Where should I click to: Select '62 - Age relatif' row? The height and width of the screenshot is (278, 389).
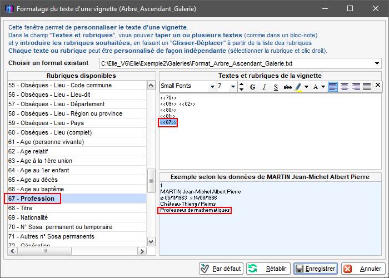pyautogui.click(x=77, y=151)
